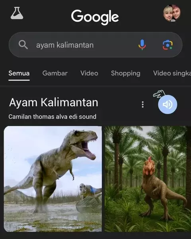The image size is (191, 239).
Task: Open Google Lens camera search
Action: [168, 45]
